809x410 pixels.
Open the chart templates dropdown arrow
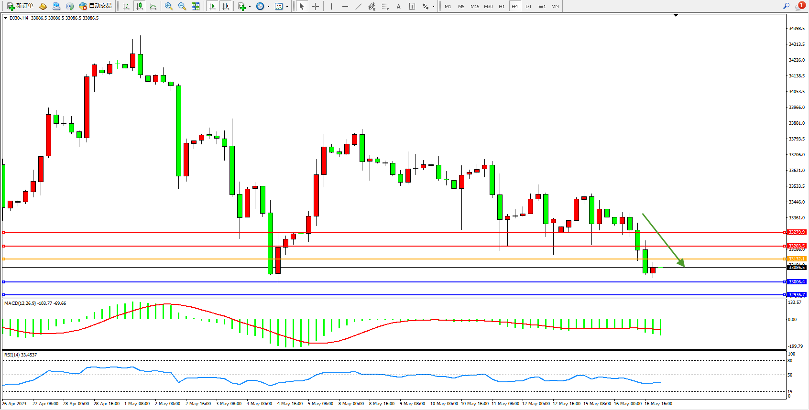coord(287,7)
